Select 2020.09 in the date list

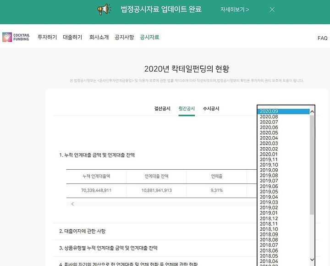284,111
